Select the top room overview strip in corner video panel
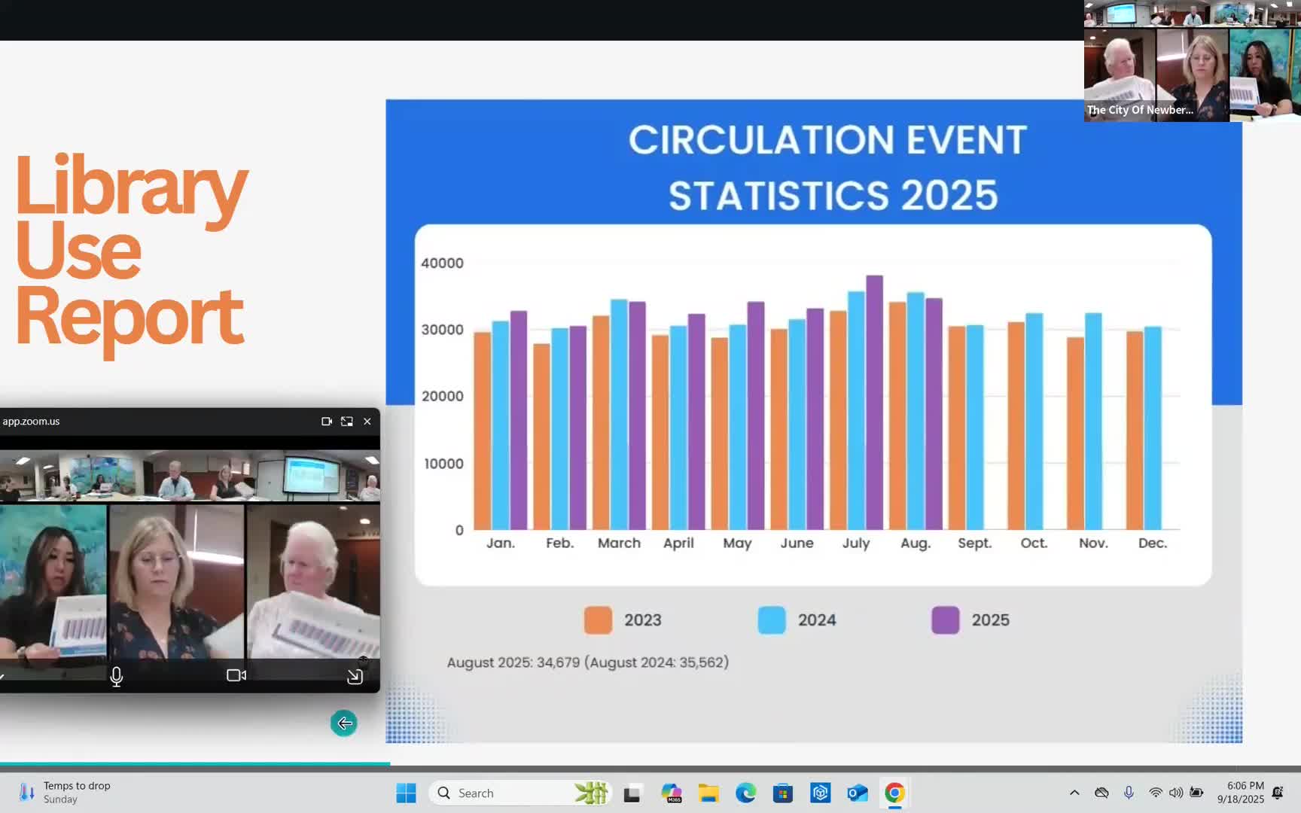The height and width of the screenshot is (813, 1301). (x=1193, y=14)
